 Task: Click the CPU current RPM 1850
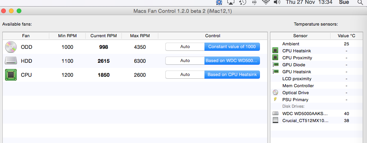(104, 75)
